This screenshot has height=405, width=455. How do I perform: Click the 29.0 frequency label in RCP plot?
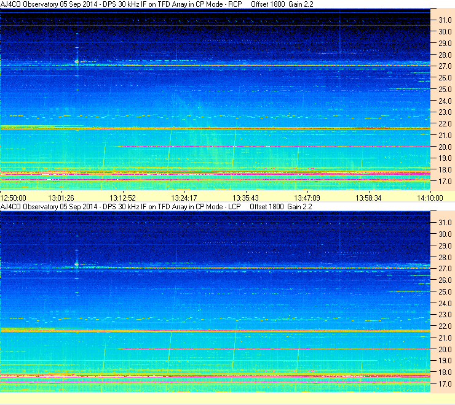445,43
